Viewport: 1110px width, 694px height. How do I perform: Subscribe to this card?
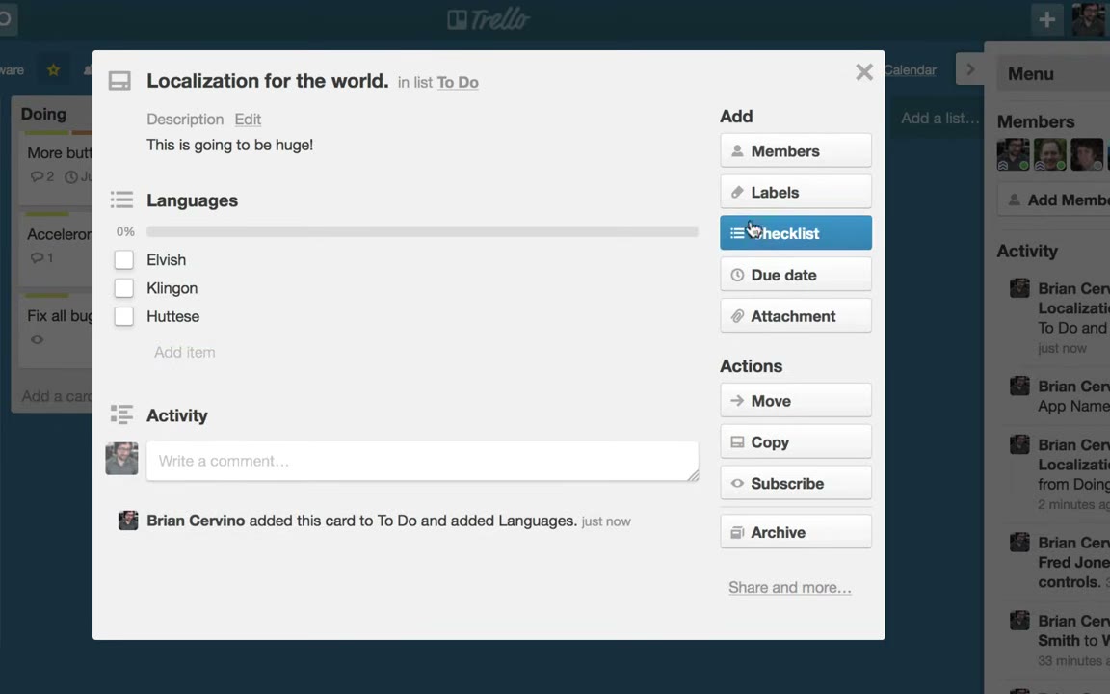pos(796,483)
